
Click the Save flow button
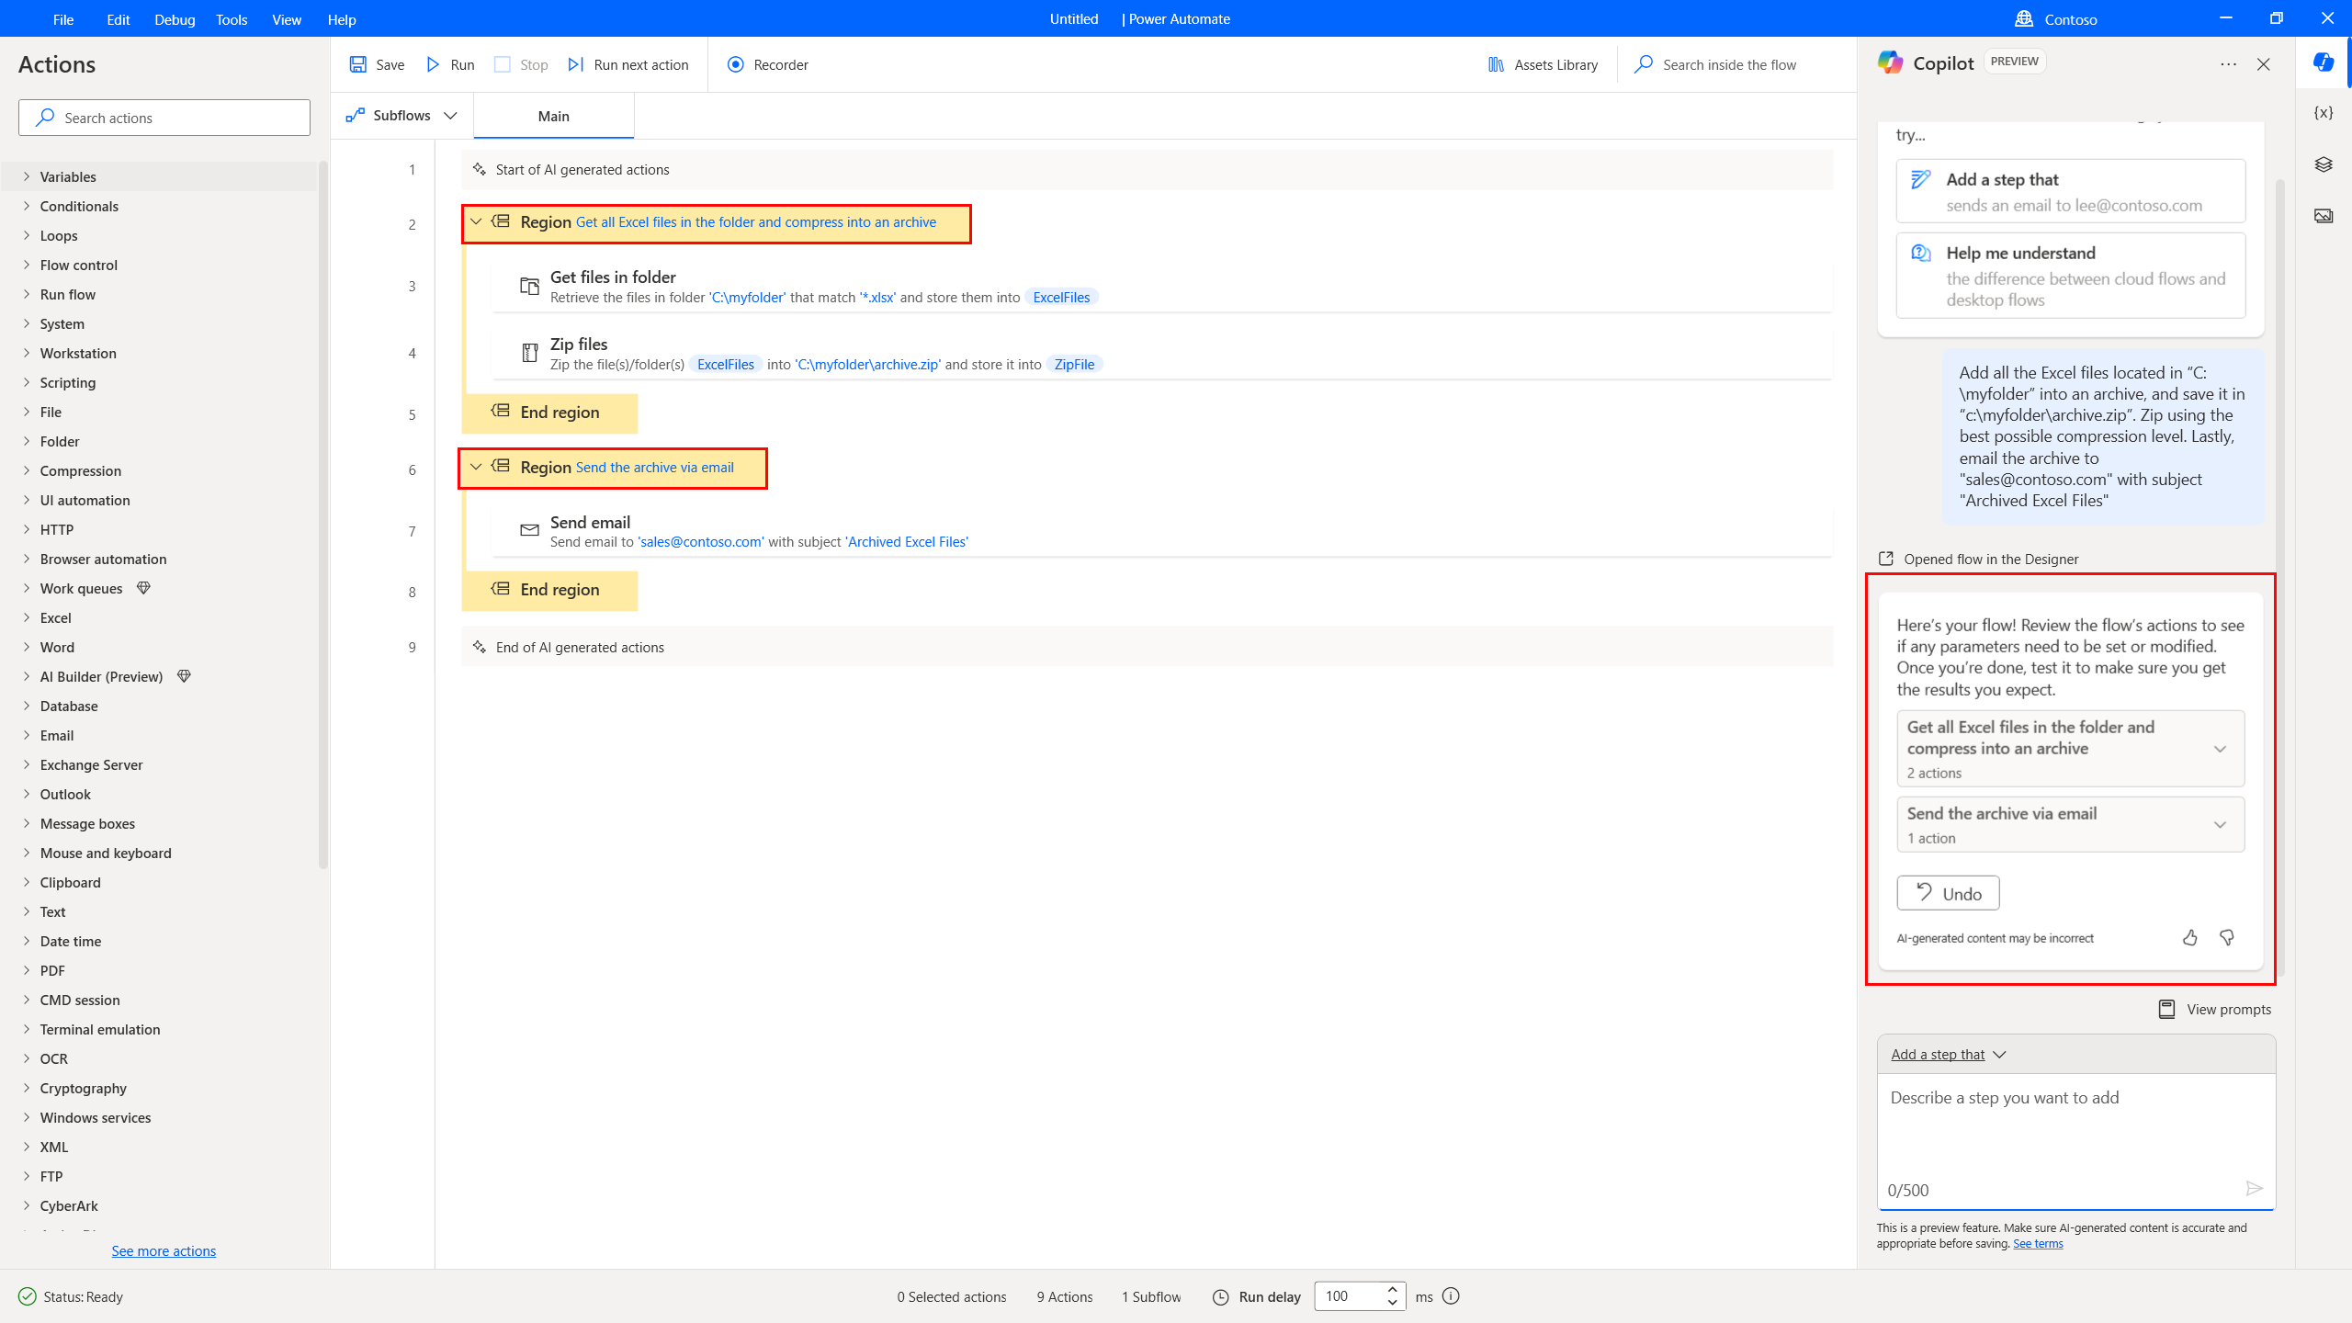pos(377,64)
